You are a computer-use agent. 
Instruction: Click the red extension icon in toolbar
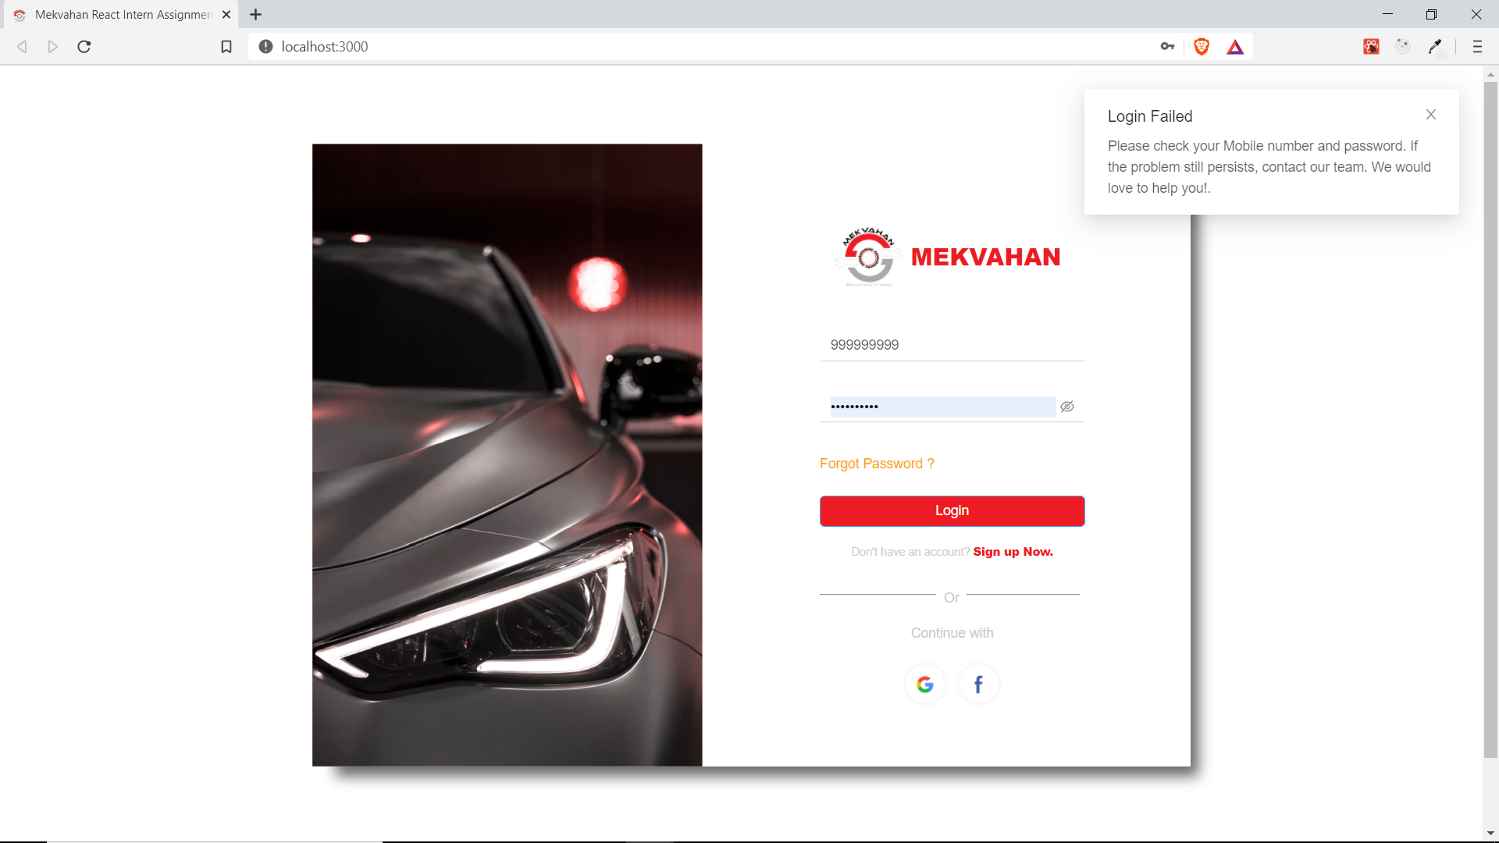point(1371,47)
